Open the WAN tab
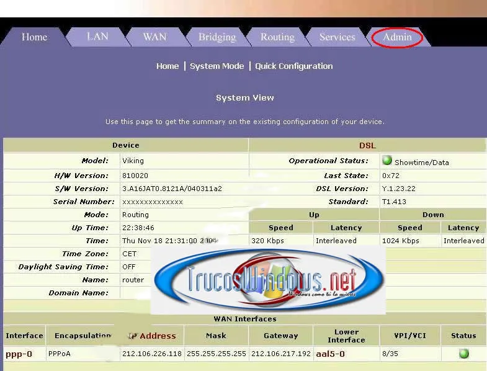The height and width of the screenshot is (371, 487). point(154,37)
